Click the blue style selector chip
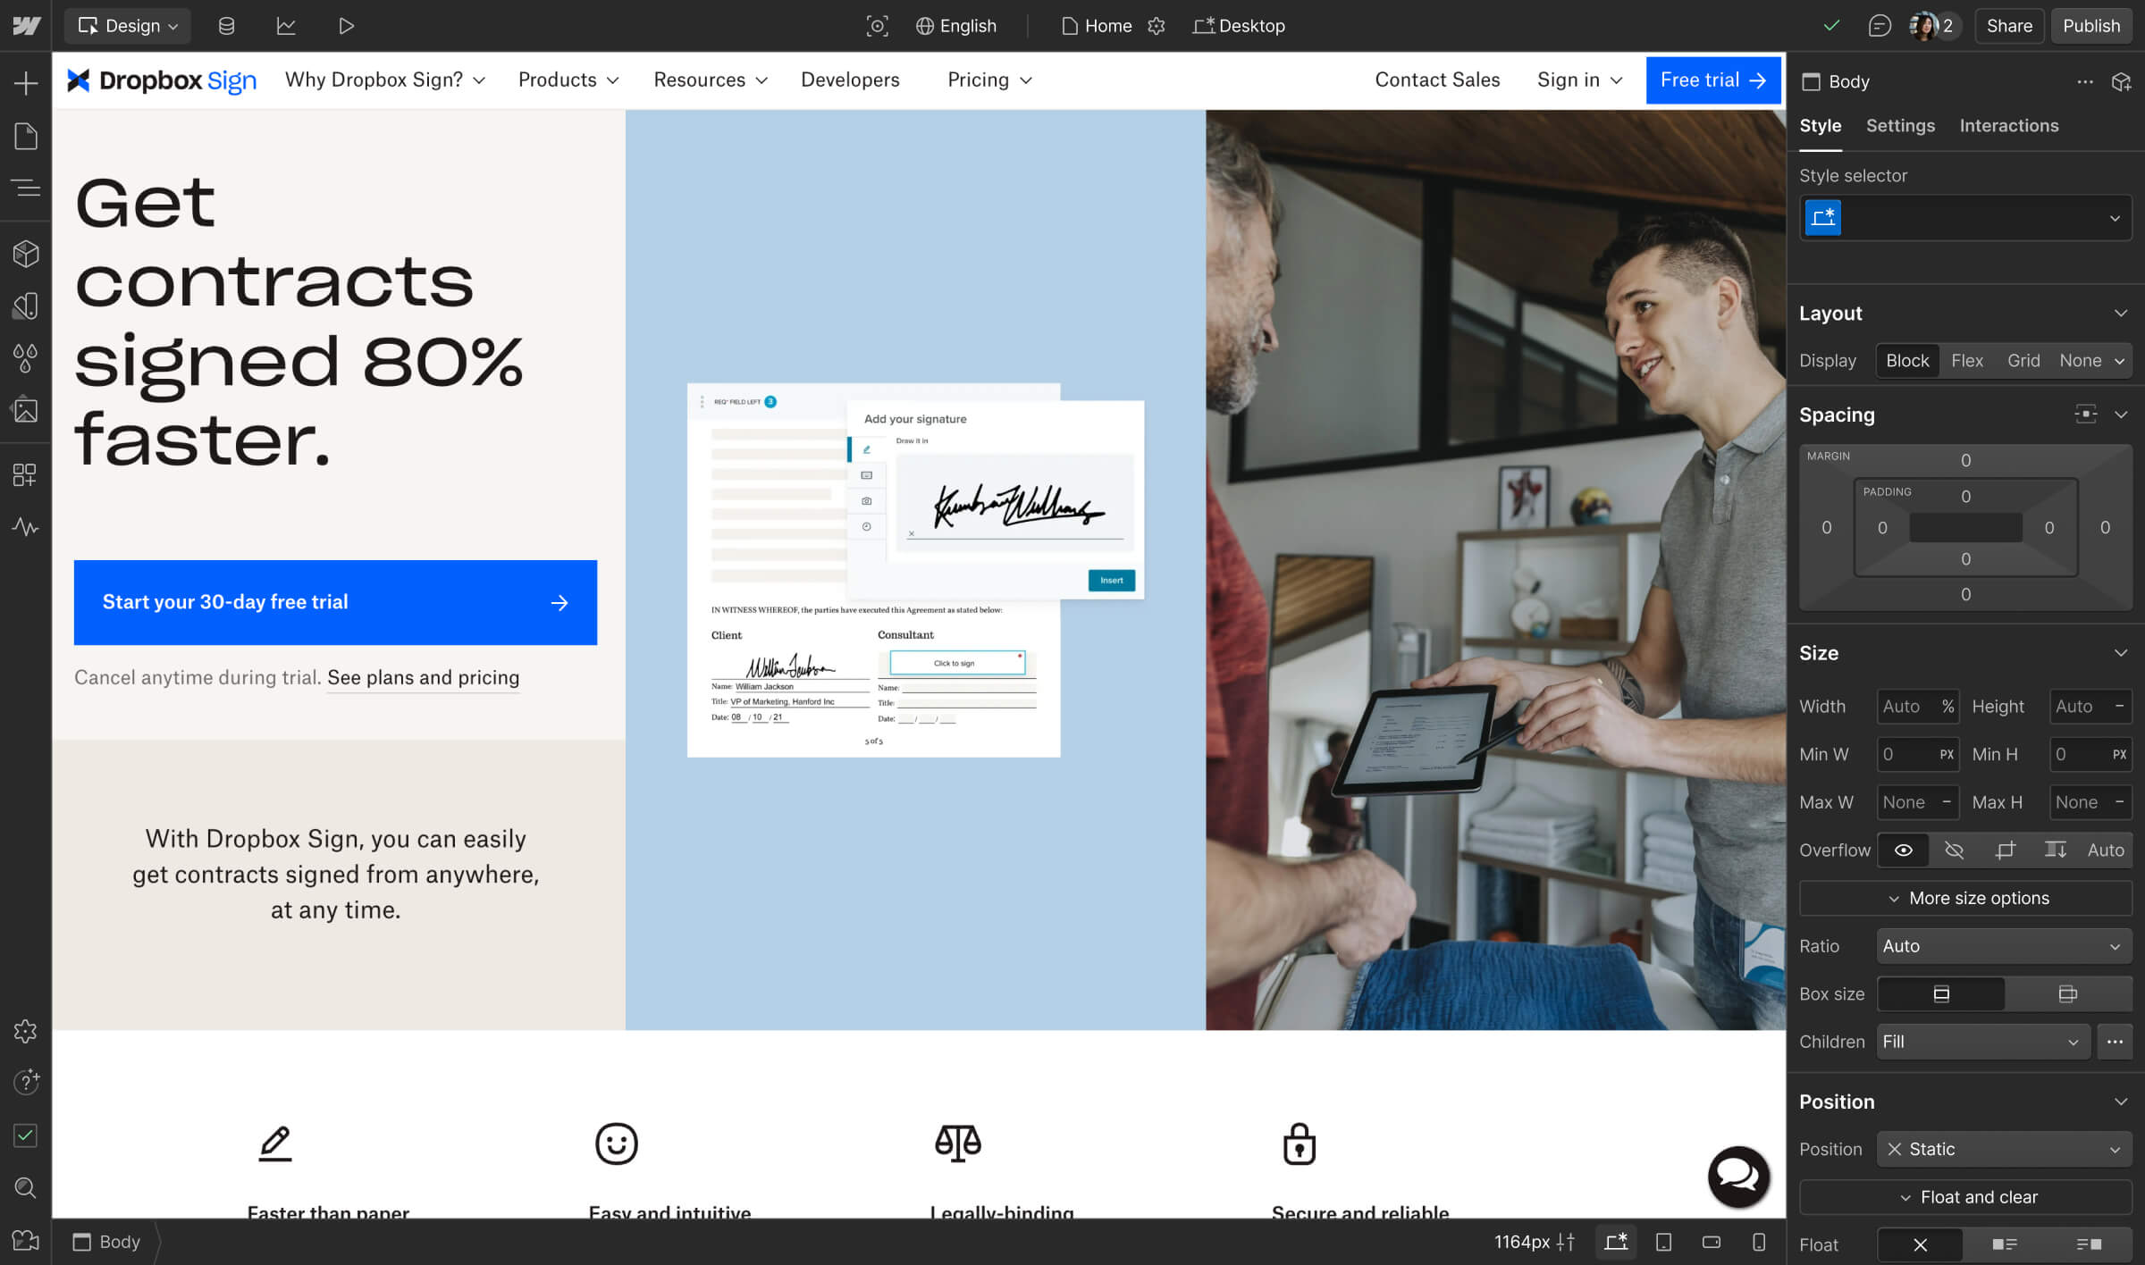The image size is (2145, 1265). point(1822,217)
